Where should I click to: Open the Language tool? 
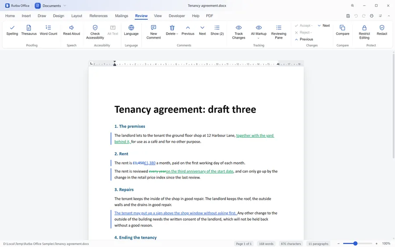point(131,30)
